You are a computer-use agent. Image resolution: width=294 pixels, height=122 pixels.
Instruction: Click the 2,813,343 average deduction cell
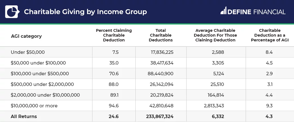click(x=214, y=106)
